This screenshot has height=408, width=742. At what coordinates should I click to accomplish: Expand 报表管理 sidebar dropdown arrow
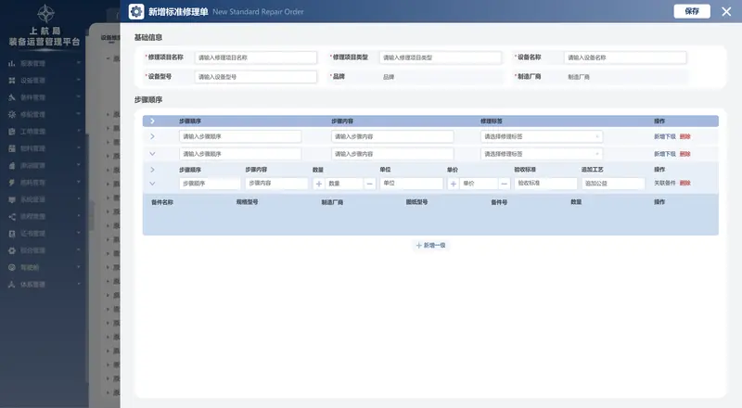click(x=79, y=63)
